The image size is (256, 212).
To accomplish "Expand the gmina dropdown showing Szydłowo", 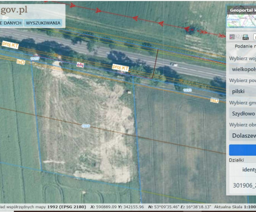I will pos(243,113).
